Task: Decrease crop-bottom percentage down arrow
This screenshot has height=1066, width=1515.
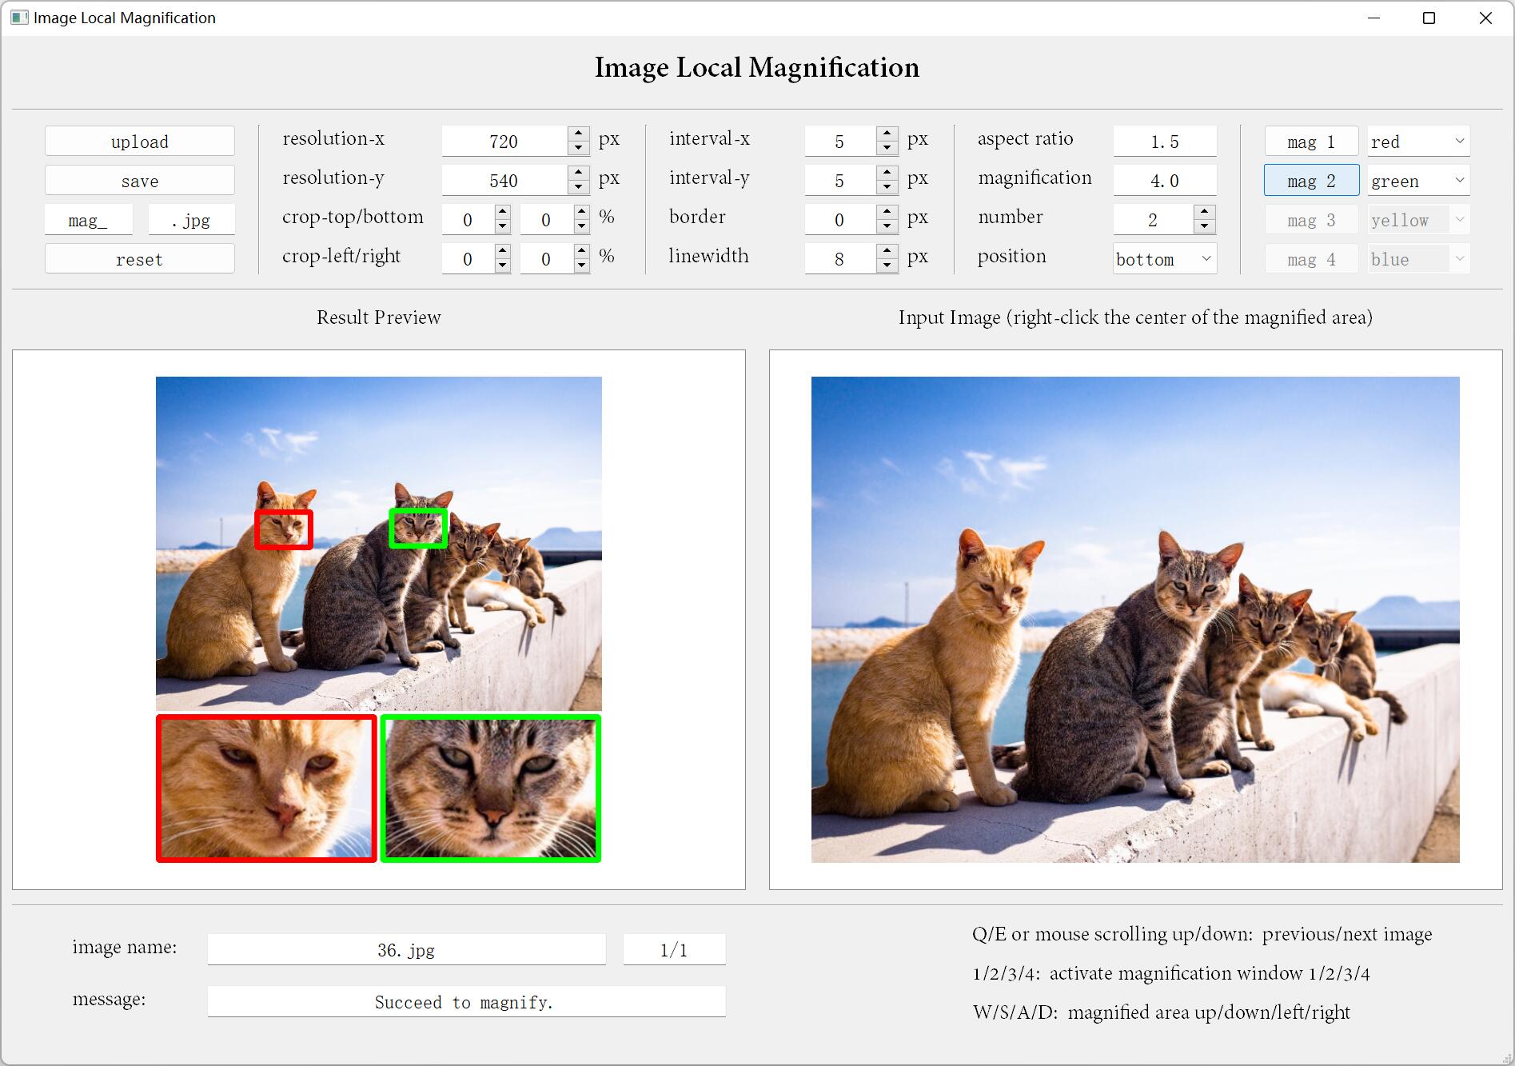Action: pos(581,226)
